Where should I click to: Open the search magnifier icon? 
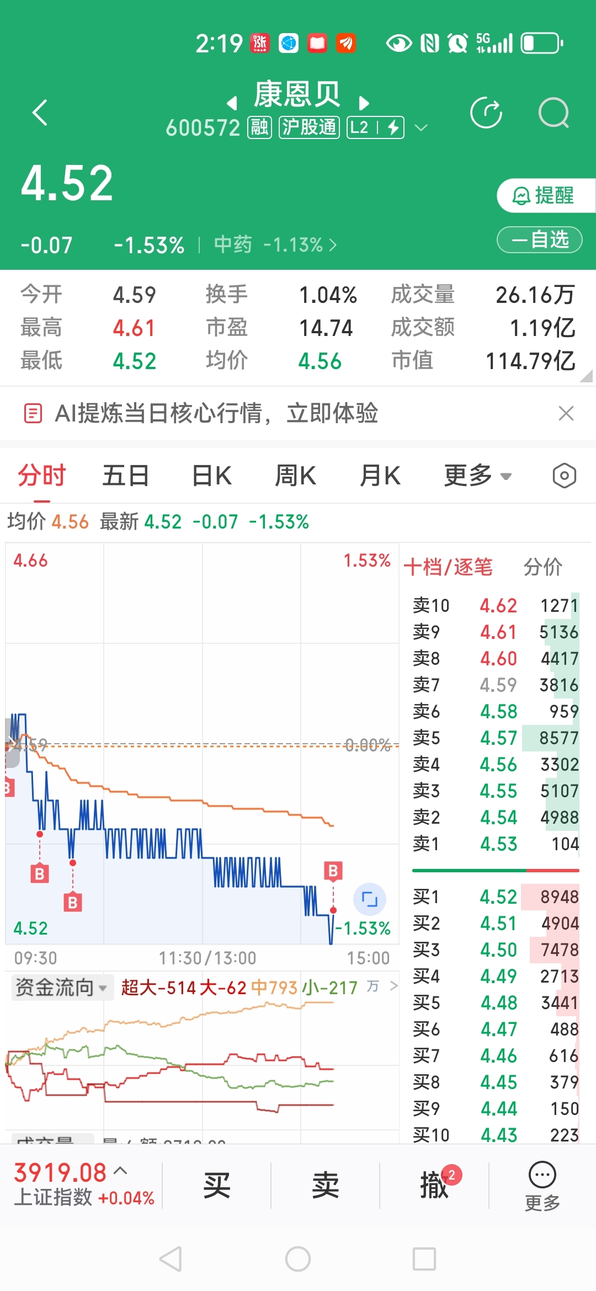coord(554,113)
